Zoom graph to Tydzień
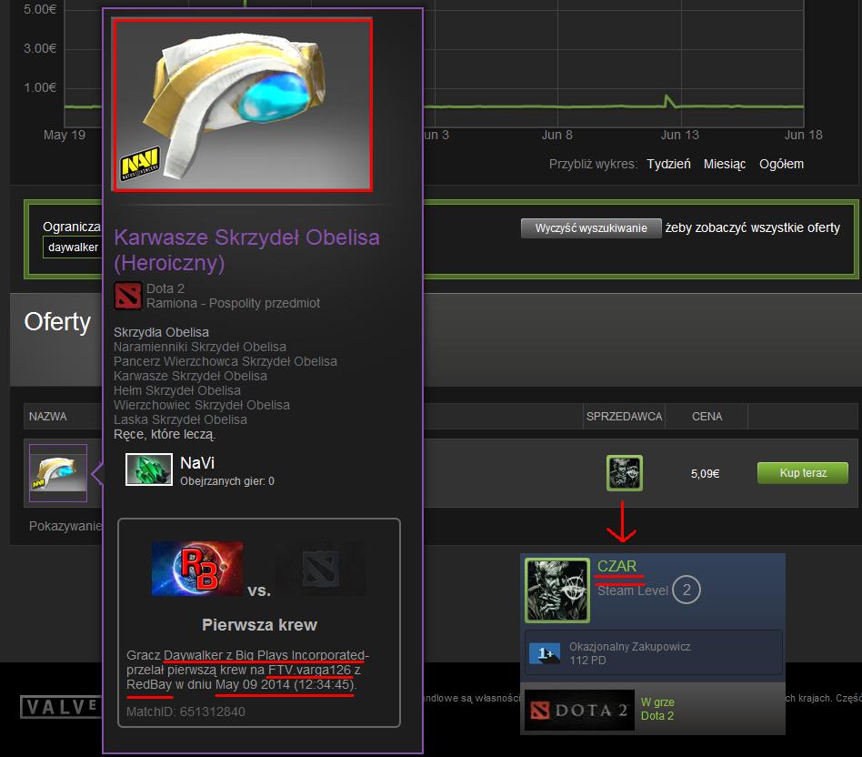The image size is (862, 757). coord(668,164)
